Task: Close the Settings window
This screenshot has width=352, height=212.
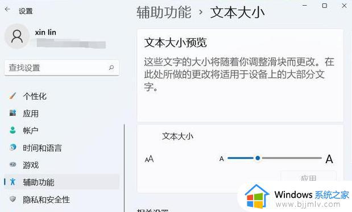Action: pos(344,6)
